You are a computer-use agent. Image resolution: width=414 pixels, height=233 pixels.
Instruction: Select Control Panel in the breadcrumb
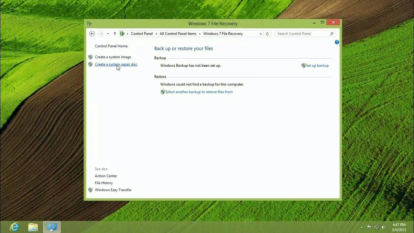142,34
